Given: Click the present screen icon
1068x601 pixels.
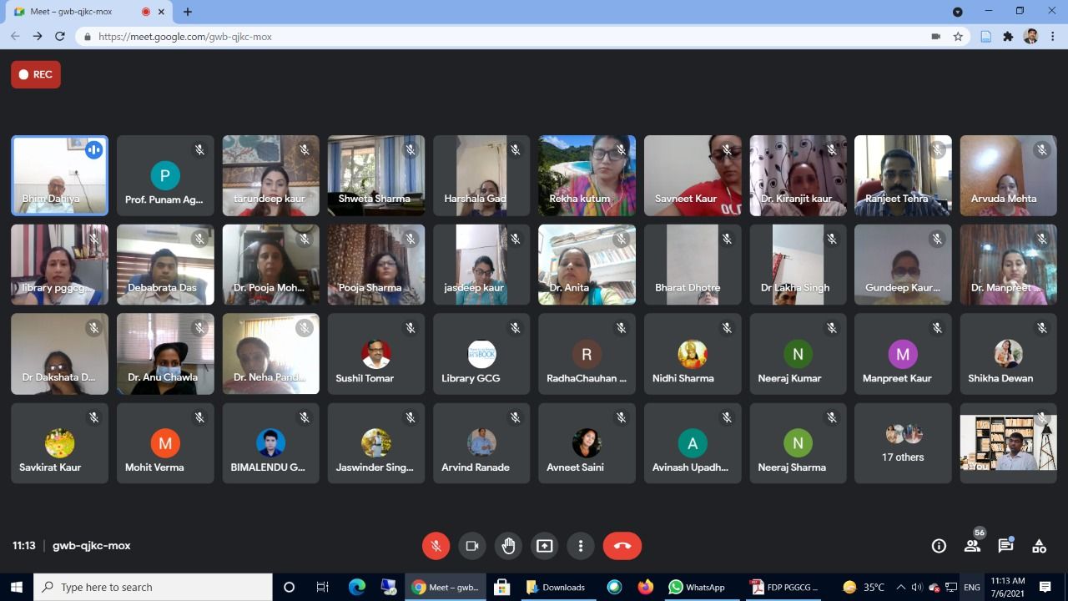Looking at the screenshot, I should pyautogui.click(x=544, y=546).
